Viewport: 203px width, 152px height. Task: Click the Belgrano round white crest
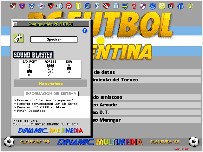point(60,6)
